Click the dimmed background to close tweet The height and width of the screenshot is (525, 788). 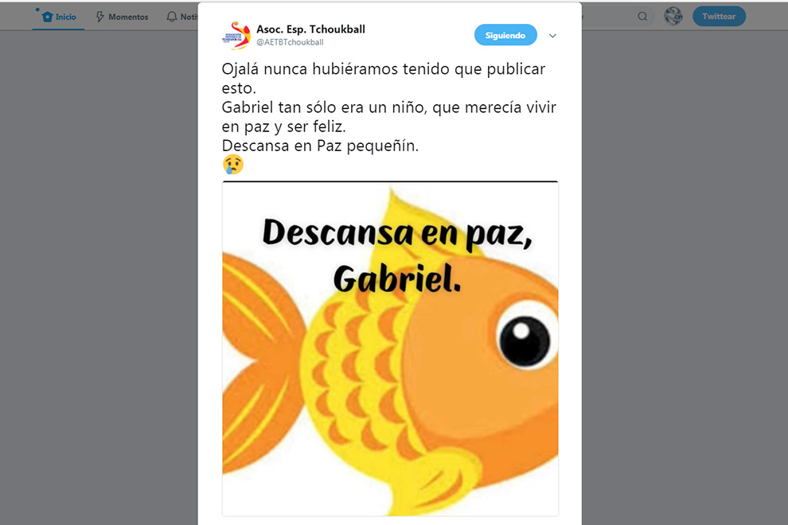click(100, 276)
